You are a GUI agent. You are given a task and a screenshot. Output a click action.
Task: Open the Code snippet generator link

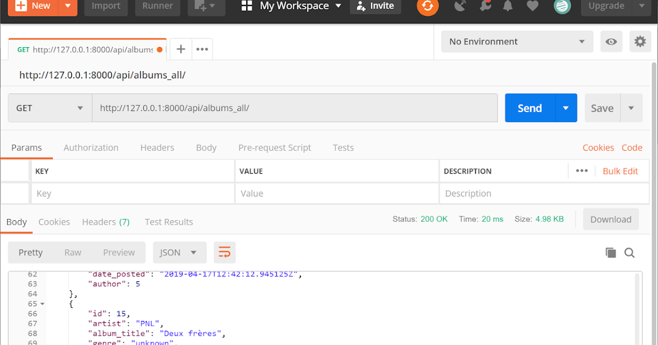point(632,147)
